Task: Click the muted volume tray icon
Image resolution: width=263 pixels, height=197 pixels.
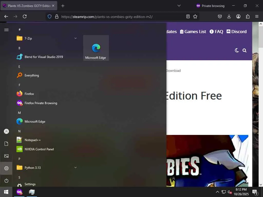Action: pos(230,192)
